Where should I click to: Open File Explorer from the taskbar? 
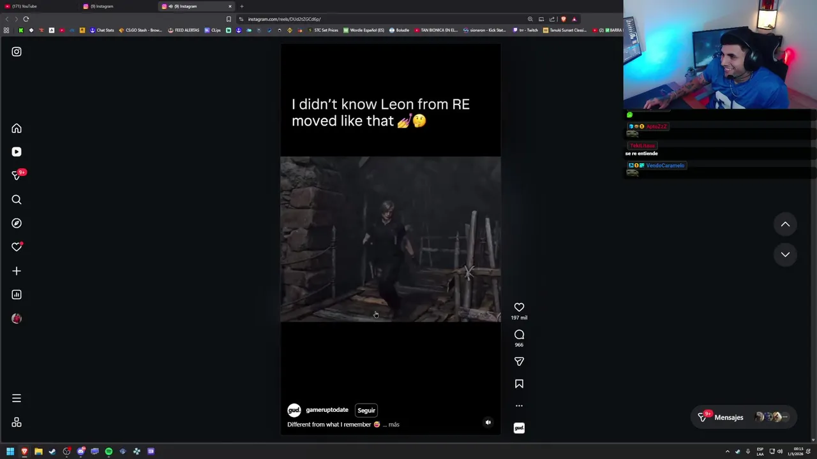[38, 451]
